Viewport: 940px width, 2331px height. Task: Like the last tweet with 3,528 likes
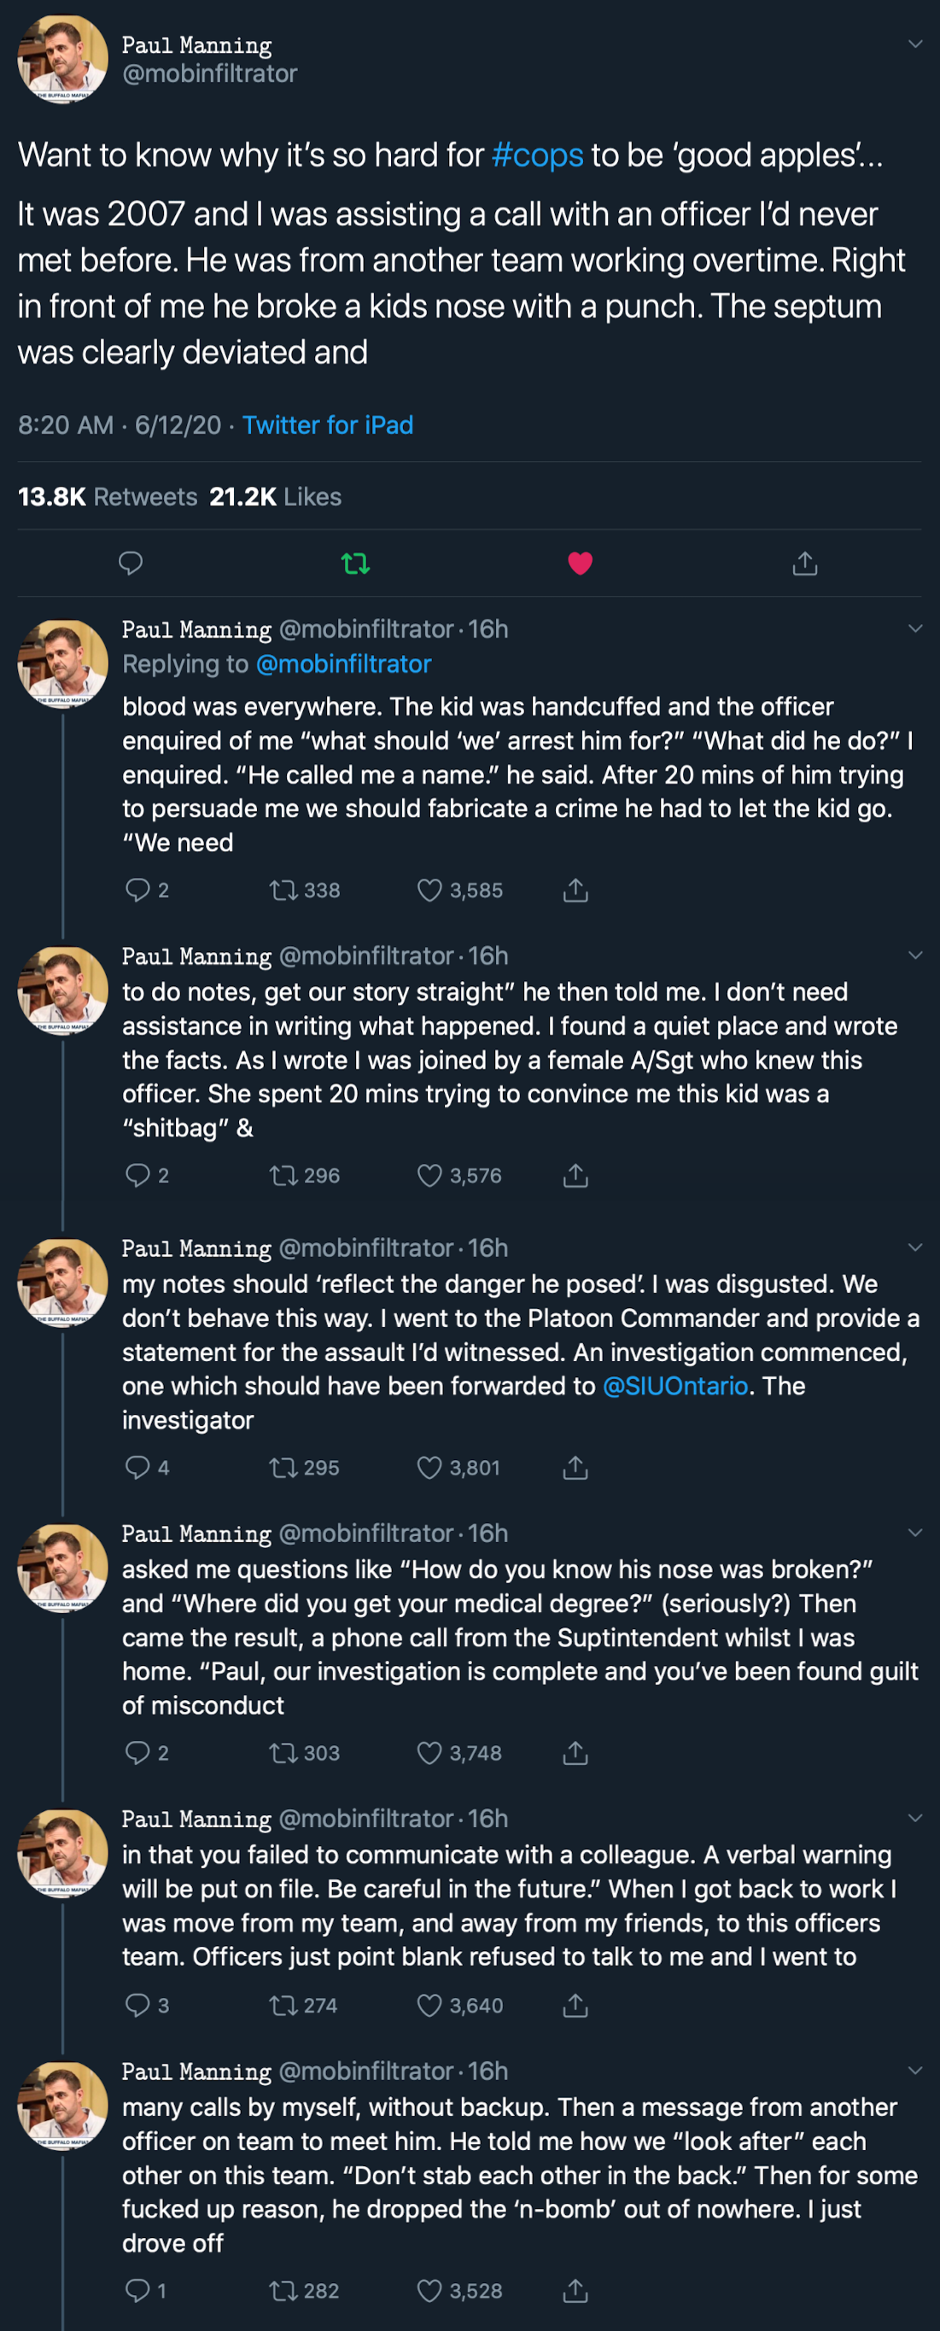pyautogui.click(x=429, y=2290)
